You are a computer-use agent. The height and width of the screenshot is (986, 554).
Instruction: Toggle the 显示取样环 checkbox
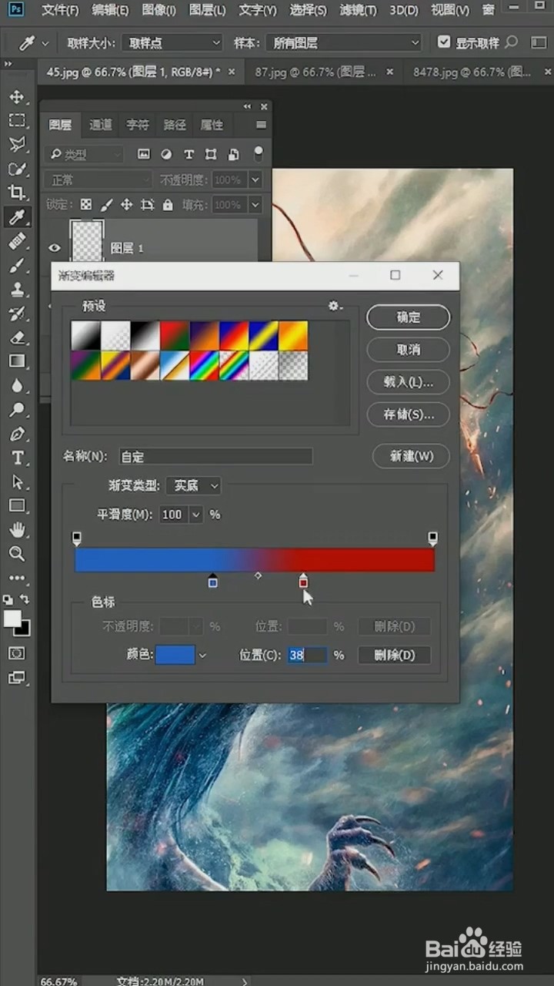(444, 42)
